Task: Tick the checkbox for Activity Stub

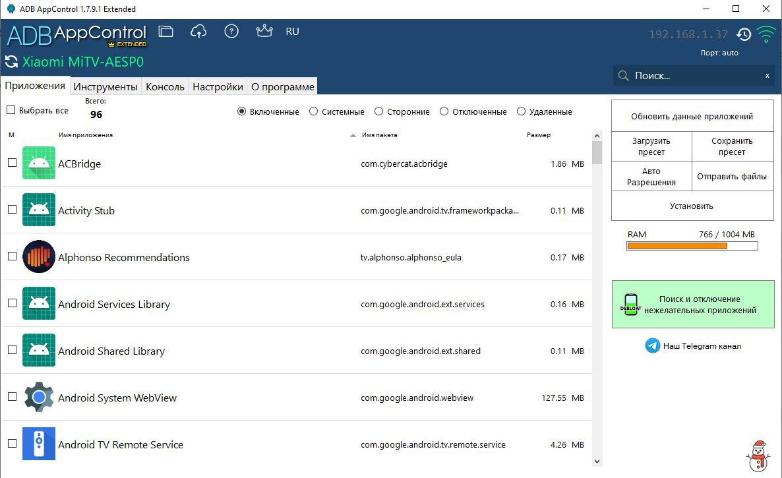Action: click(13, 210)
